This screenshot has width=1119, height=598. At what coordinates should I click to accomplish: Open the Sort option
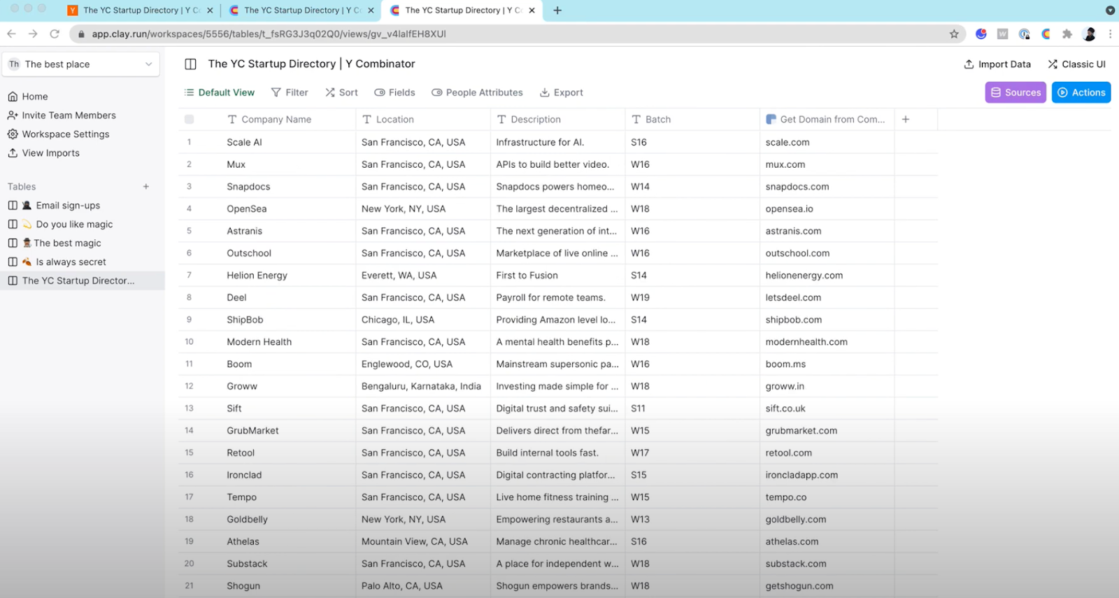[341, 92]
